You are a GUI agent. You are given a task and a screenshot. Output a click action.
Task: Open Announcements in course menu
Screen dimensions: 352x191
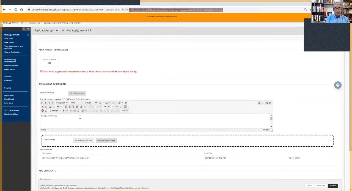(x=11, y=65)
